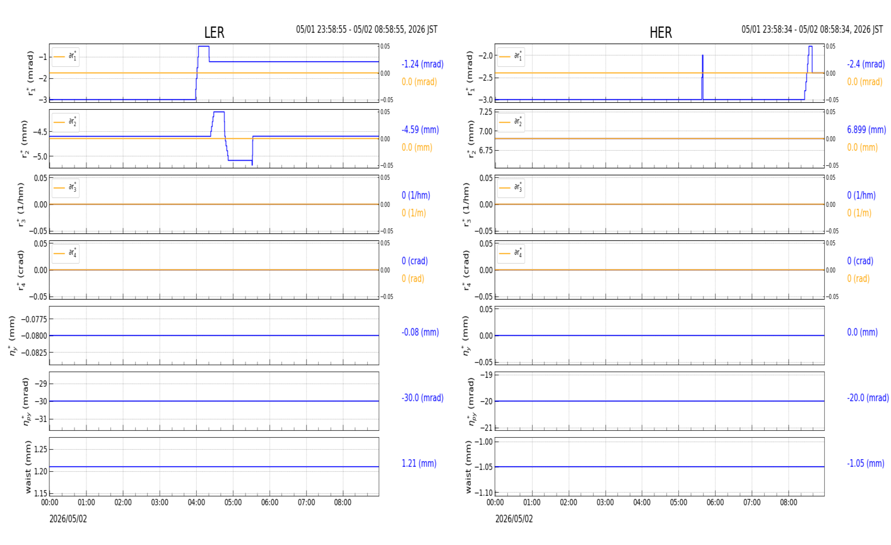Click orange 0.0 (mm) value beside HER r2 plot

coord(863,148)
